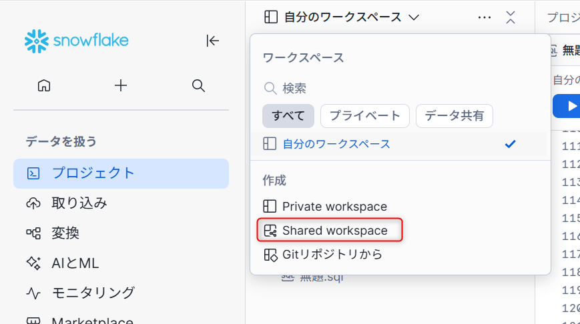Viewport: 580px width, 324px height.
Task: Create a Private workspace
Action: (x=334, y=207)
